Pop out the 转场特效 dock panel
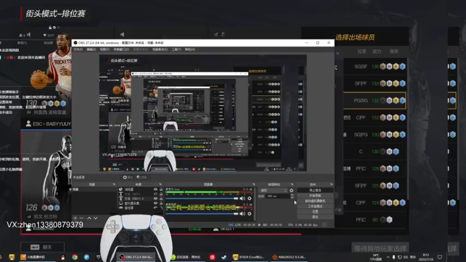Screen dimensions: 466x262 coord(292,185)
